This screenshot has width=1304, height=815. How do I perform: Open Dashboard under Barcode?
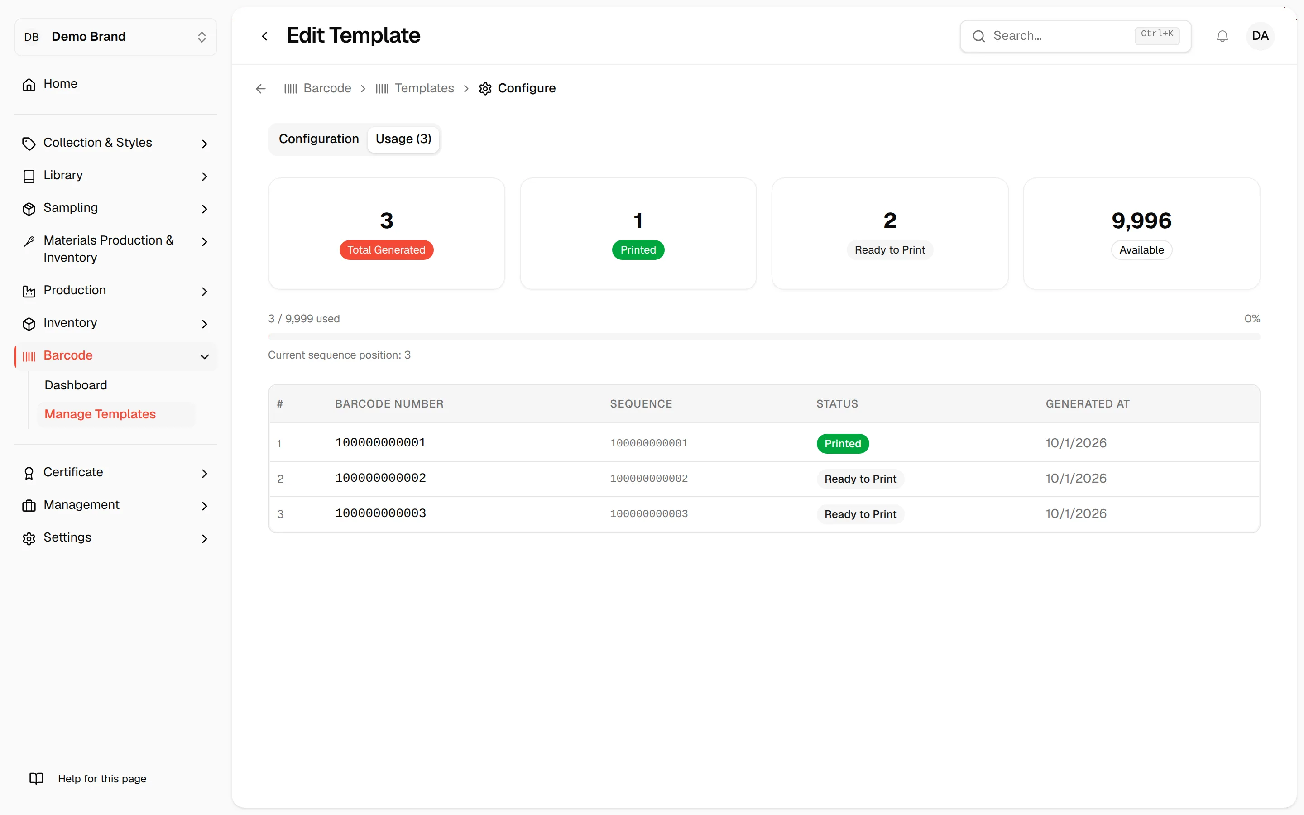[76, 385]
